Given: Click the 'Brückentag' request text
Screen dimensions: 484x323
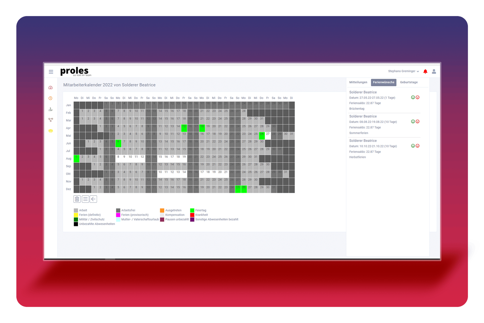Looking at the screenshot, I should coord(357,109).
